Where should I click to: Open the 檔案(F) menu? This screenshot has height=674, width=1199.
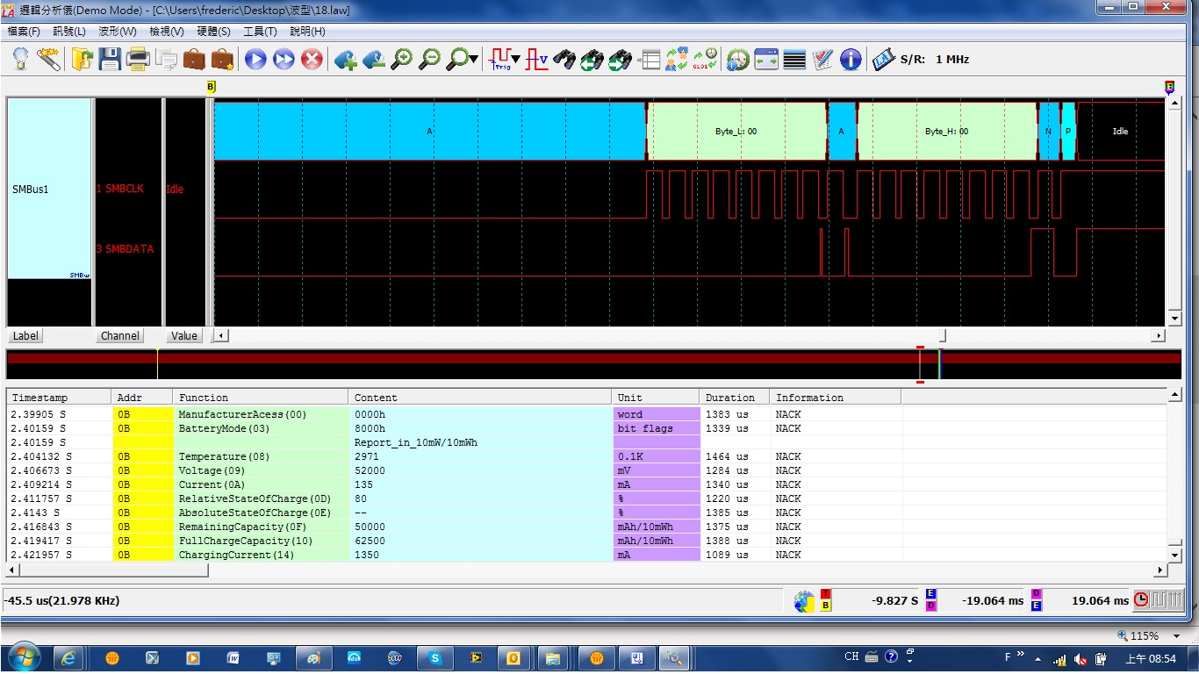click(24, 32)
